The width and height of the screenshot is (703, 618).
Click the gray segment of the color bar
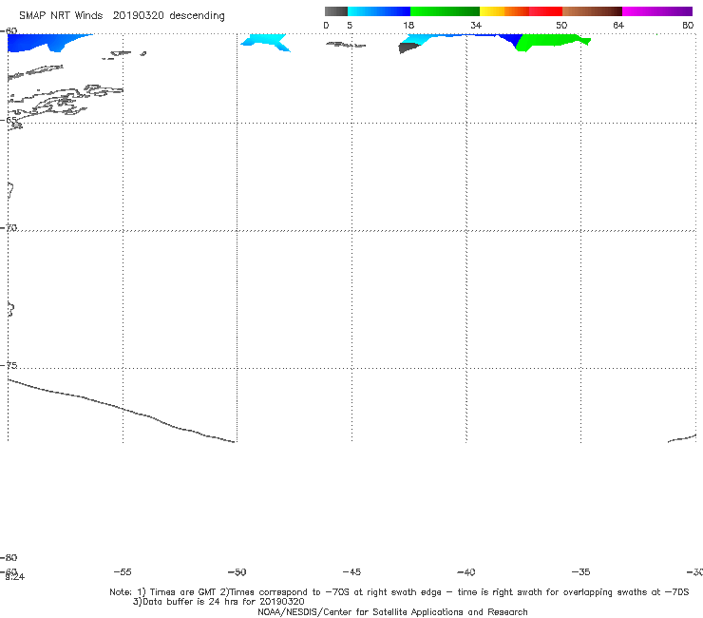pyautogui.click(x=335, y=11)
